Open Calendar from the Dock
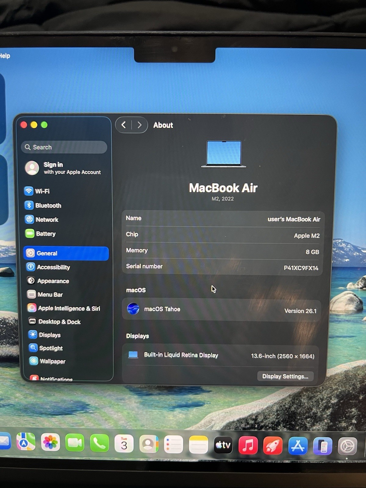Image resolution: width=366 pixels, height=488 pixels. [124, 443]
